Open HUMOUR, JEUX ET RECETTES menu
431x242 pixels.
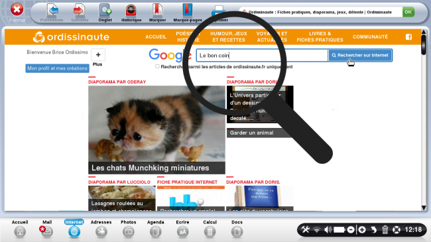(229, 36)
